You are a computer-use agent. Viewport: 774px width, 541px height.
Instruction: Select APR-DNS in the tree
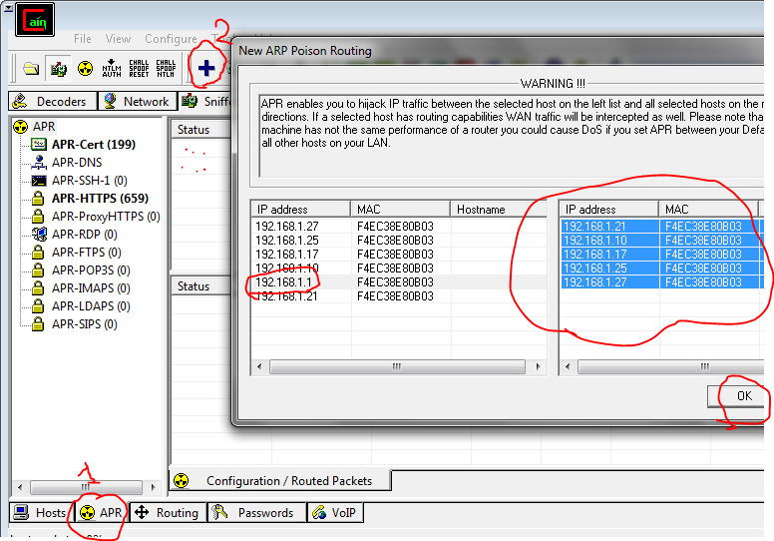click(77, 162)
